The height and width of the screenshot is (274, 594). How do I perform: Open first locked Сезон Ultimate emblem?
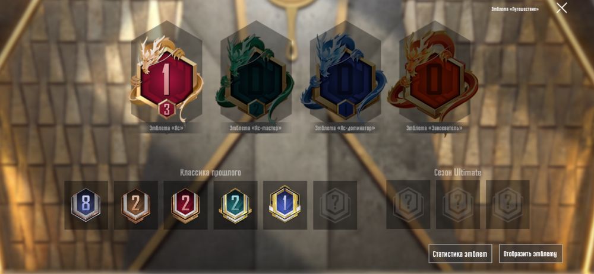pyautogui.click(x=408, y=205)
